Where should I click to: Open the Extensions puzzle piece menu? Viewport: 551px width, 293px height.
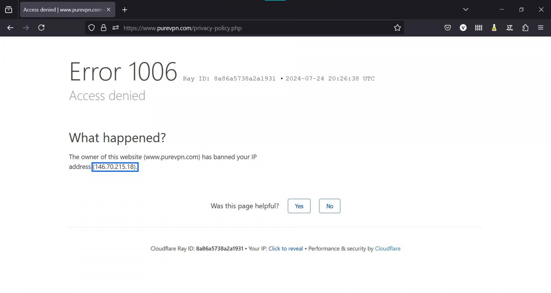click(x=525, y=28)
